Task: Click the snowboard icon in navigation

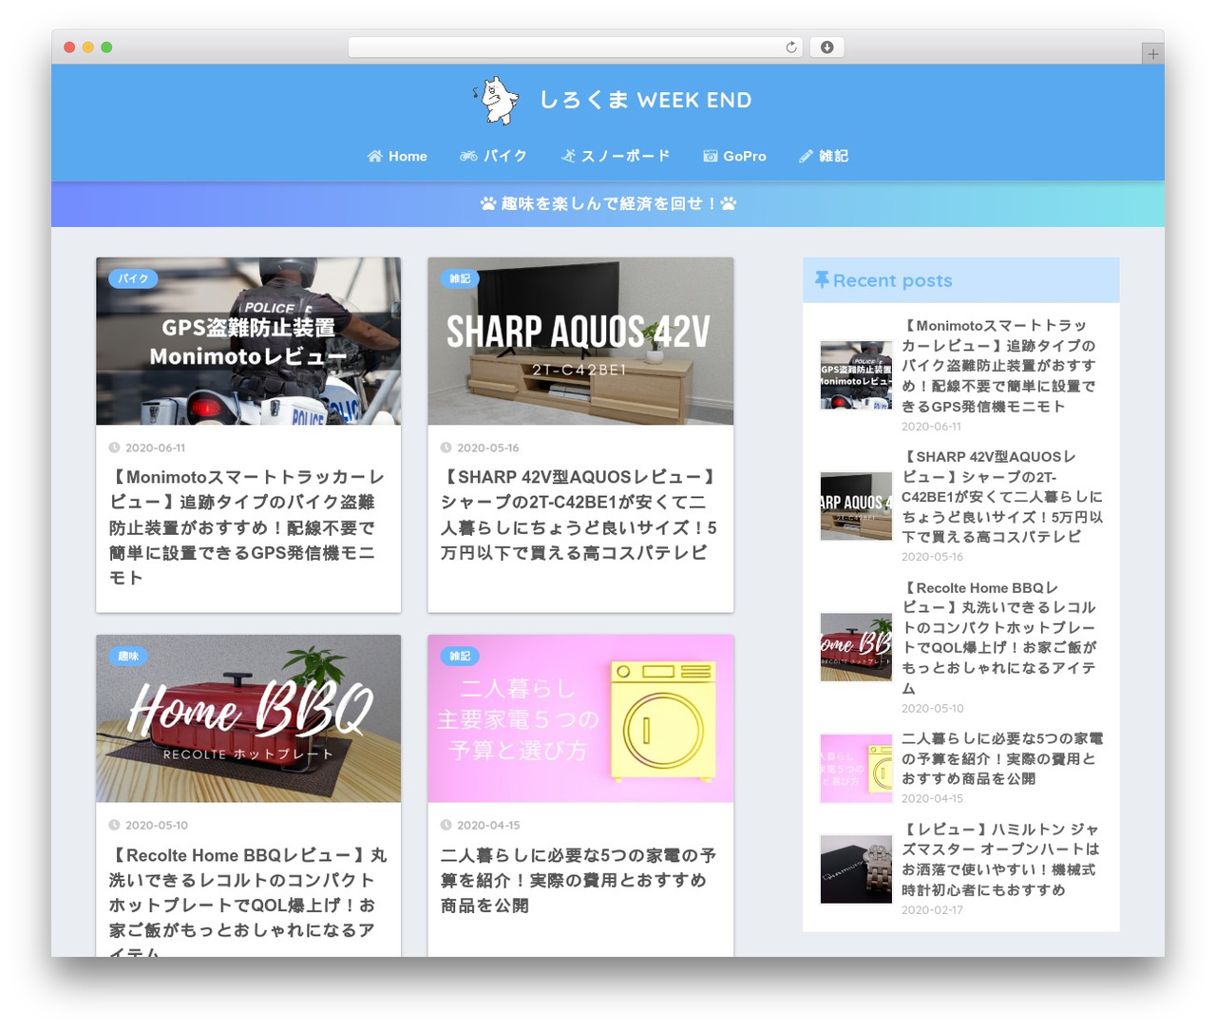Action: coord(568,156)
